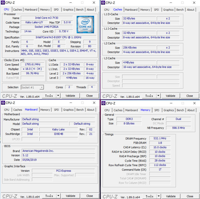Switch to the Bench tab in the CPU window
Image resolution: width=200 pixels, height=199 pixels.
80,9
